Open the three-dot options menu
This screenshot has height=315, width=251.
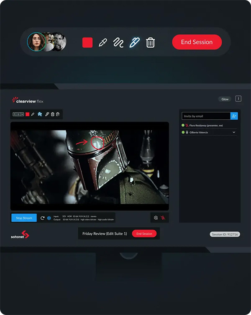pyautogui.click(x=238, y=99)
